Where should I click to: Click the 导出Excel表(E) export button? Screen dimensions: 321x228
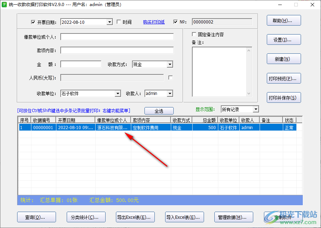(x=135, y=217)
